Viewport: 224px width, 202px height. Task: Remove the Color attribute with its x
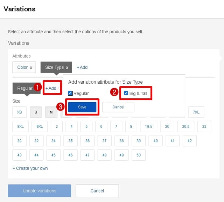tap(31, 68)
